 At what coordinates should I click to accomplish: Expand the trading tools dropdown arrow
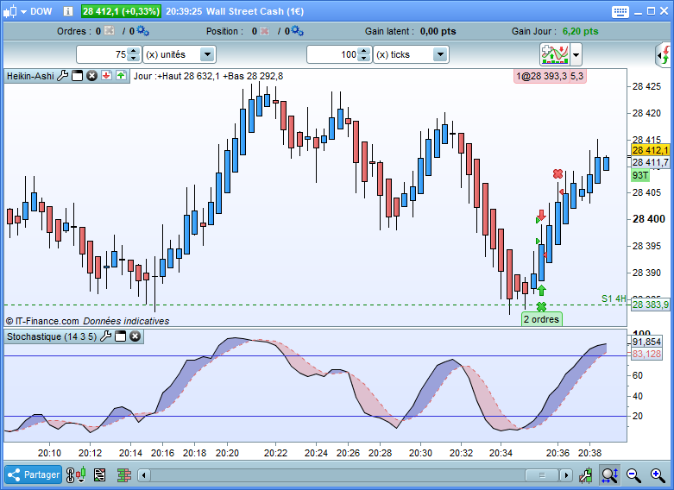(x=576, y=54)
